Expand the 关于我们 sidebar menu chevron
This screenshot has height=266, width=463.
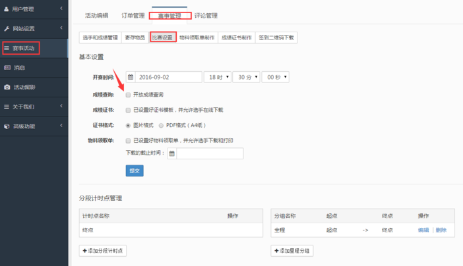pyautogui.click(x=61, y=106)
